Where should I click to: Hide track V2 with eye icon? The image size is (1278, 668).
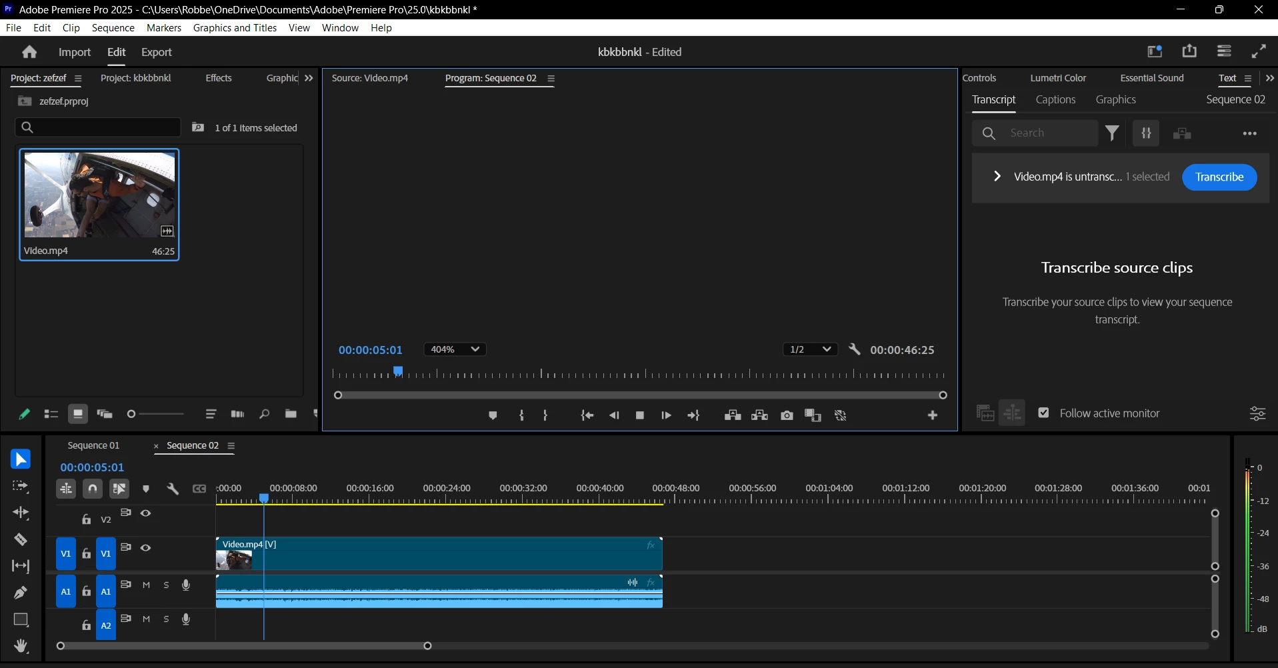[x=145, y=513]
